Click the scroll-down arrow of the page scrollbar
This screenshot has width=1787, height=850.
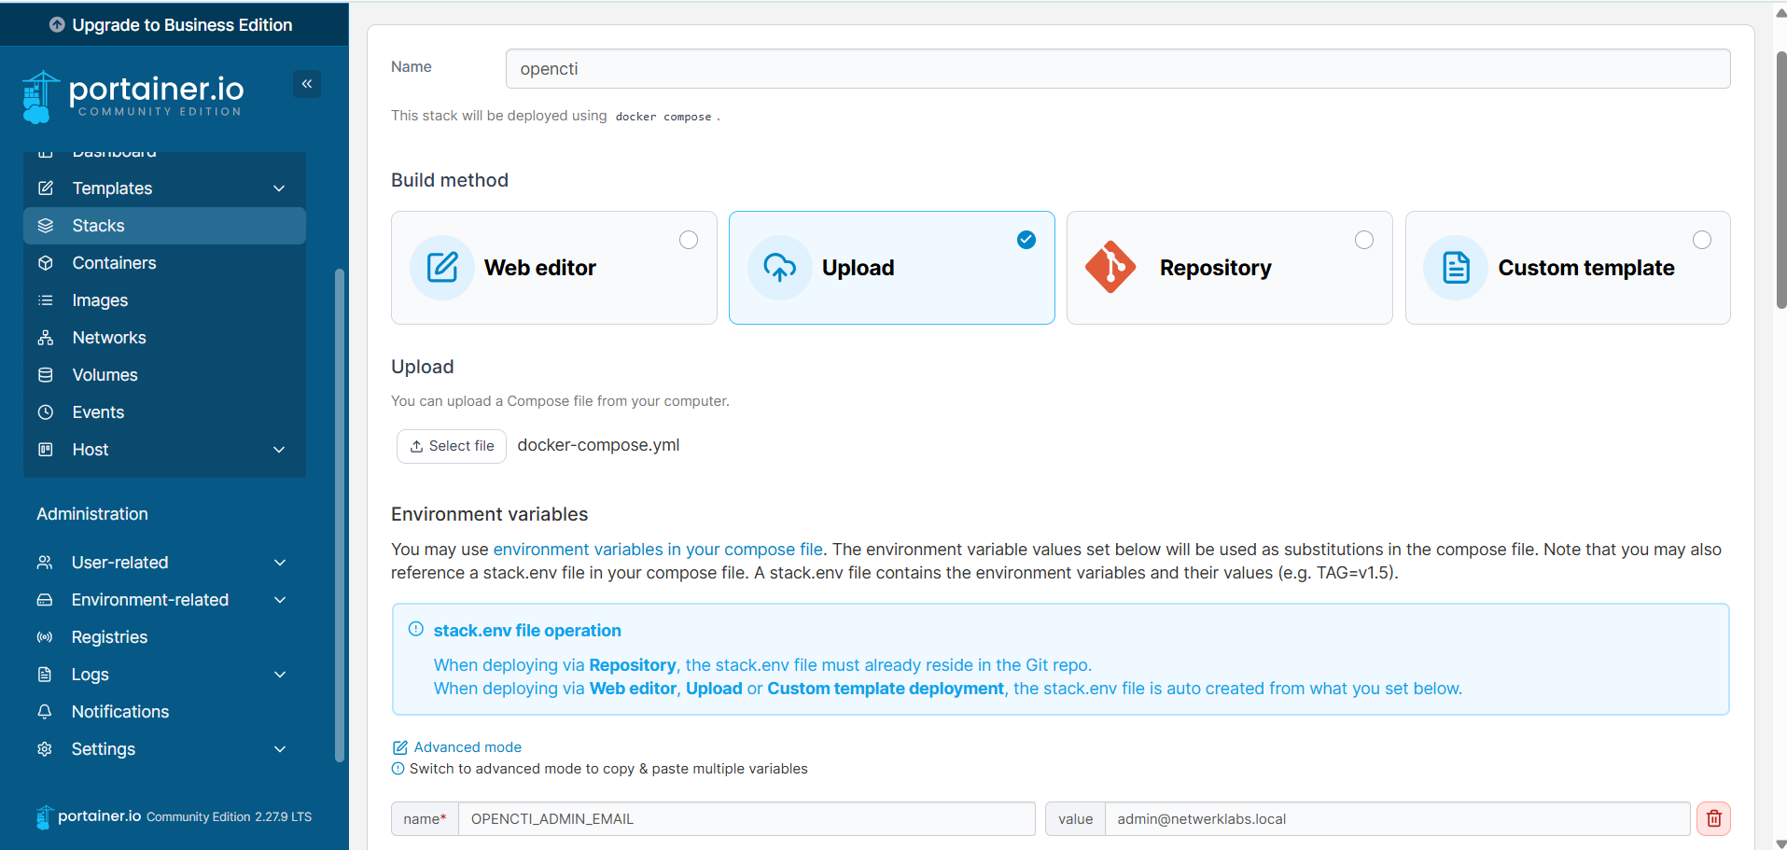(x=1780, y=843)
